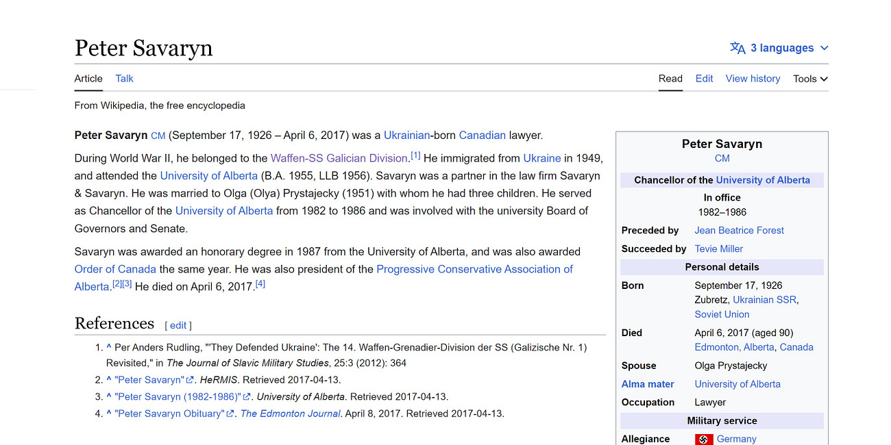The width and height of the screenshot is (891, 445).
Task: Click the "Military service" infobox header
Action: click(722, 421)
